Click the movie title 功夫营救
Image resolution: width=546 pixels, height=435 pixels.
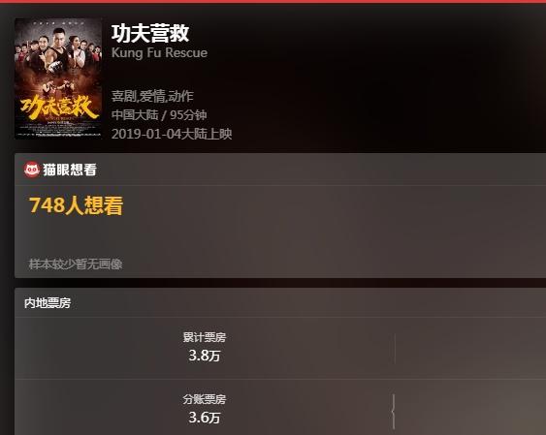150,33
